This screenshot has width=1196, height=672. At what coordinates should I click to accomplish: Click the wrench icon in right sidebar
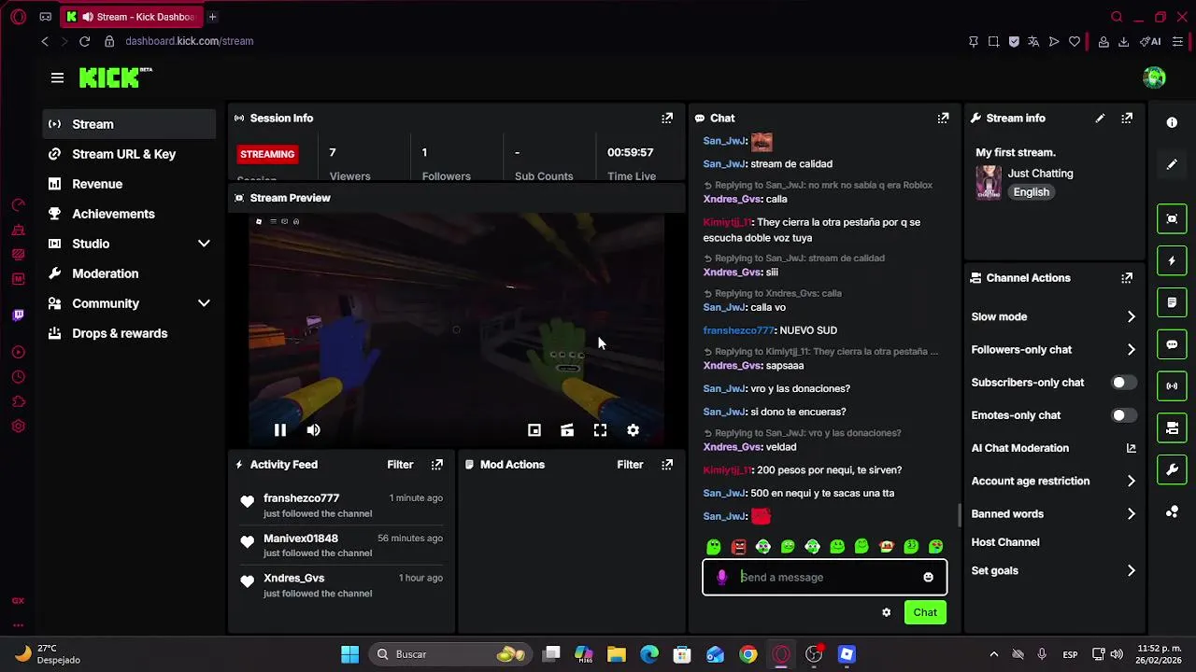point(1172,469)
